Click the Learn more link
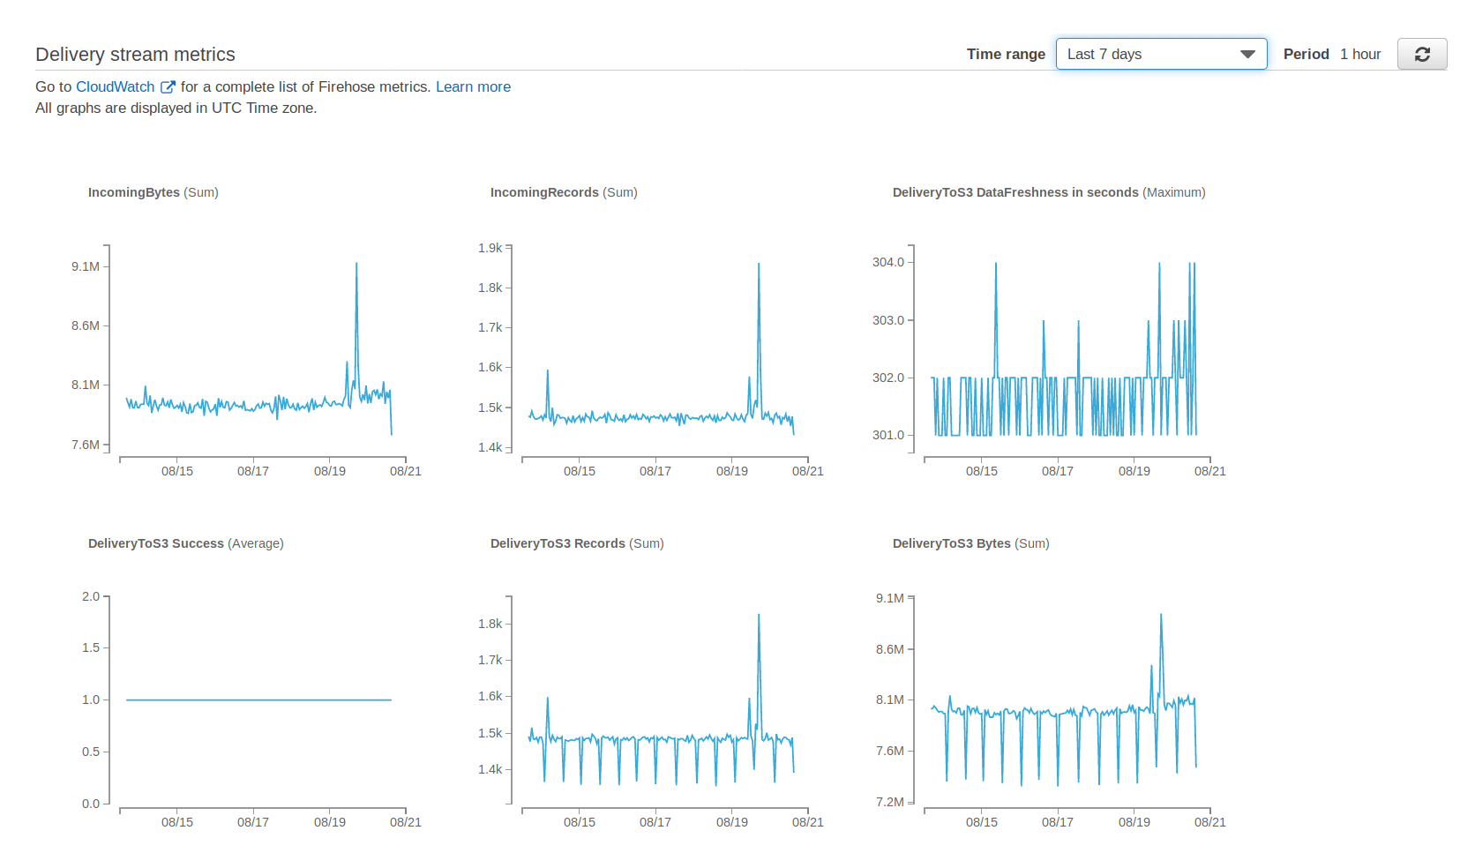The width and height of the screenshot is (1475, 868). [473, 86]
